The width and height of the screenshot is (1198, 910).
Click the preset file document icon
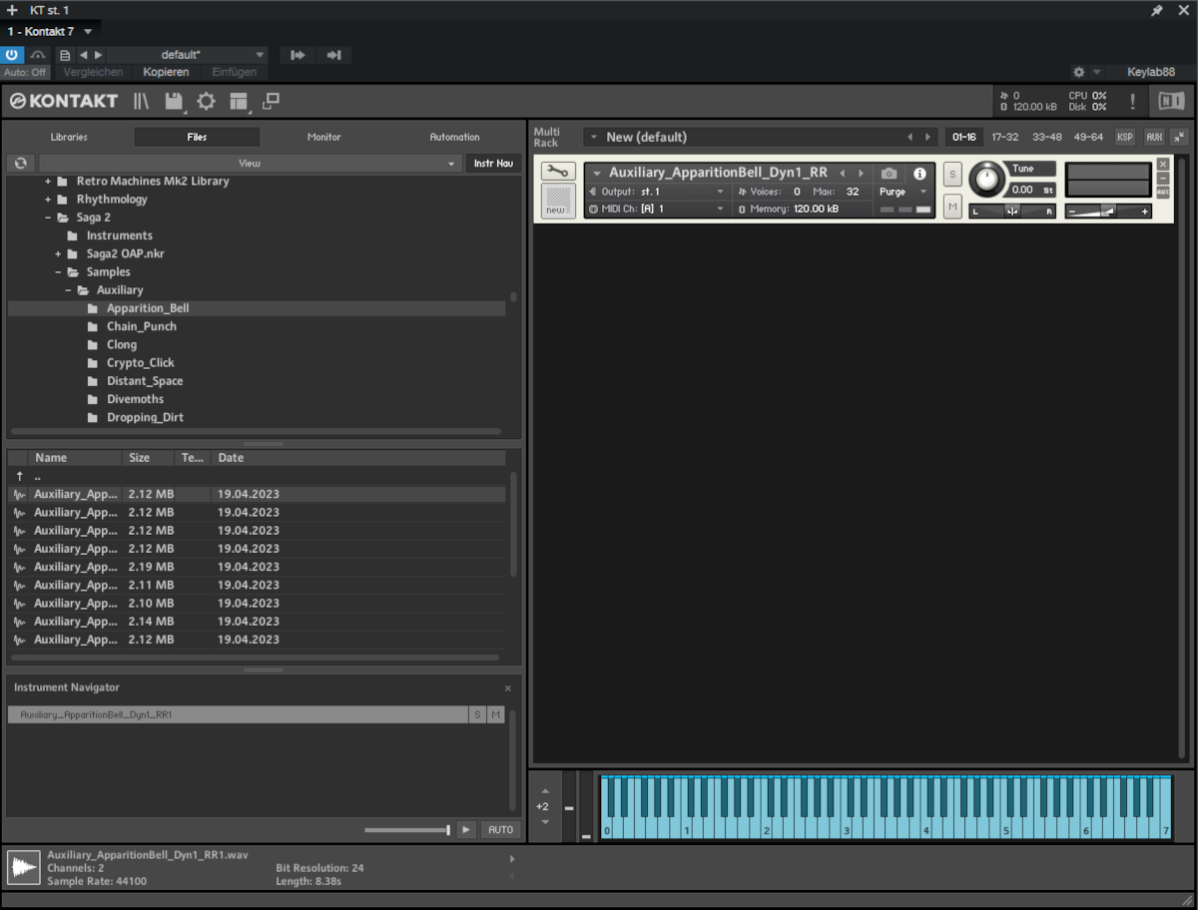point(65,55)
